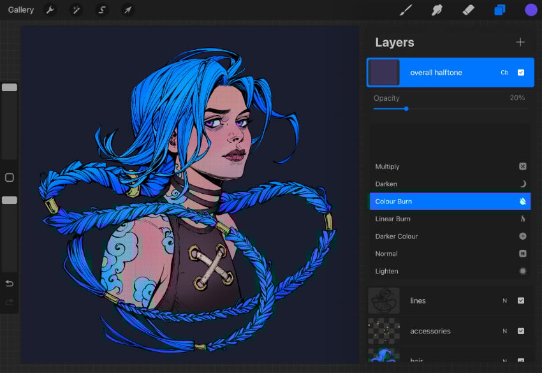Choose Darken blend mode
The image size is (542, 373).
(x=450, y=184)
